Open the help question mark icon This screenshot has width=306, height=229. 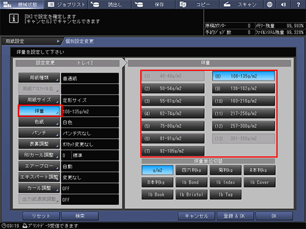(x=298, y=4)
